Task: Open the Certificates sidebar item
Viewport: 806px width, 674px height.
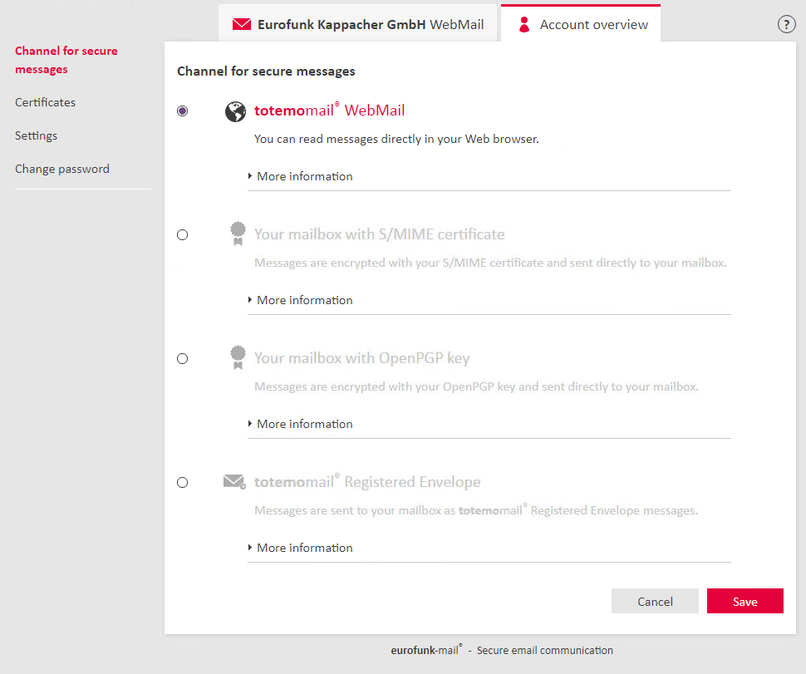Action: (x=45, y=102)
